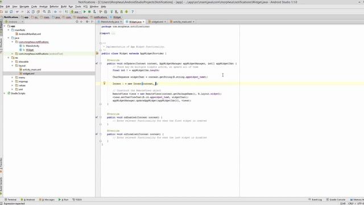Viewport: 364px width, 205px height.
Task: Expand the drawable folder
Action: pos(13,61)
